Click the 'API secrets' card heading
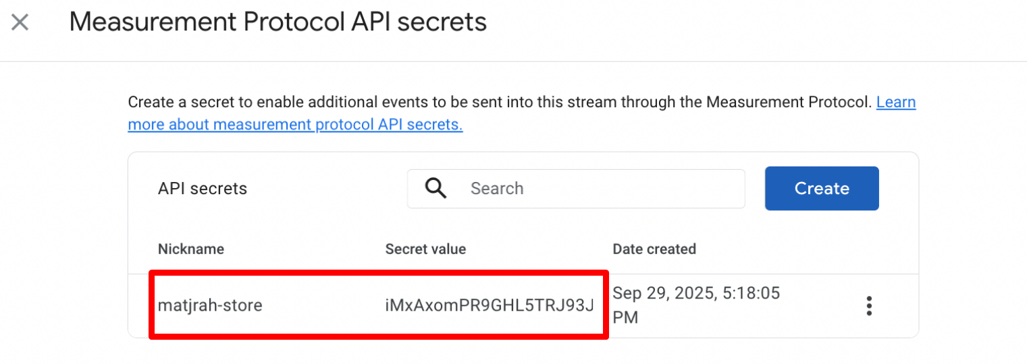Image resolution: width=1027 pixels, height=364 pixels. pos(203,189)
